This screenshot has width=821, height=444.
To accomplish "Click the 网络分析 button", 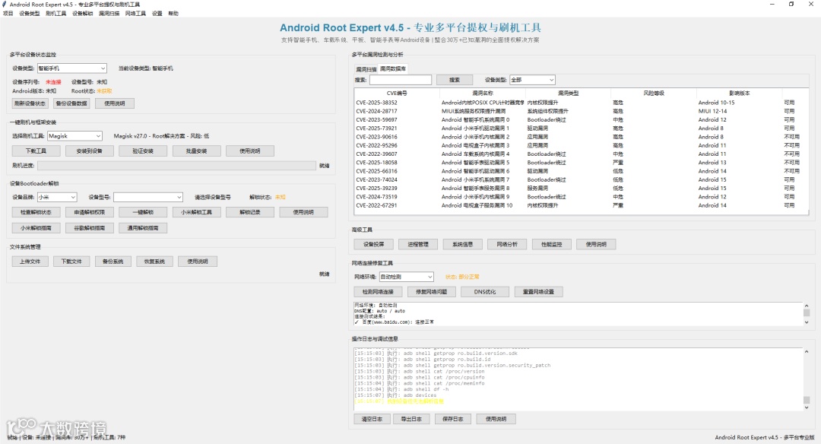I will click(x=507, y=244).
